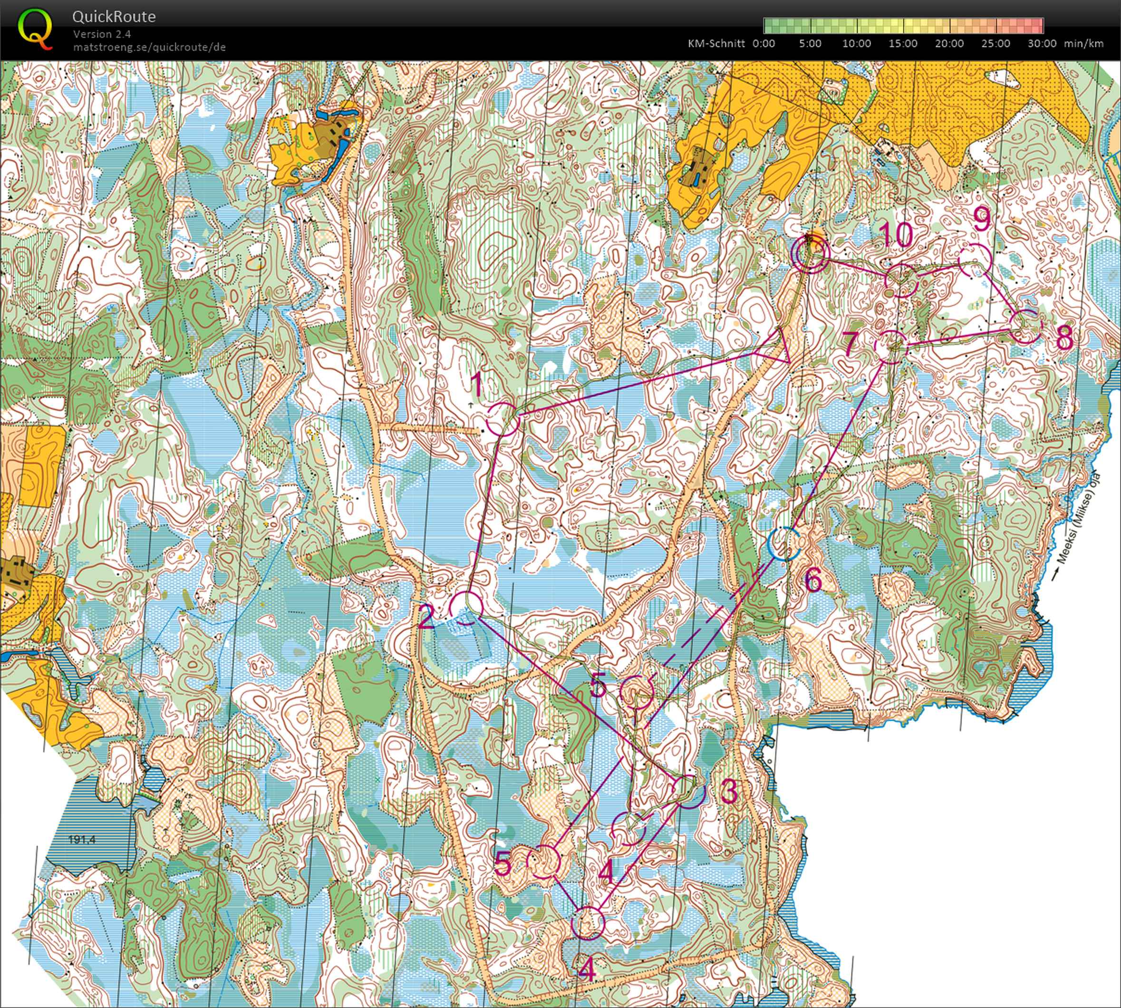This screenshot has width=1121, height=1008.
Task: Click control circle number 10
Action: click(x=902, y=280)
